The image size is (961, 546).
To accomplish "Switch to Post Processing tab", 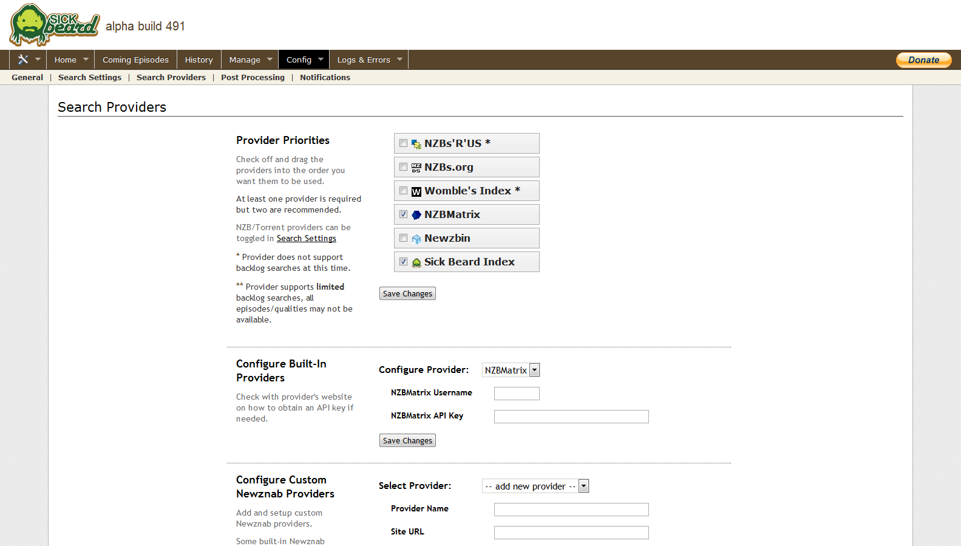I will 253,77.
